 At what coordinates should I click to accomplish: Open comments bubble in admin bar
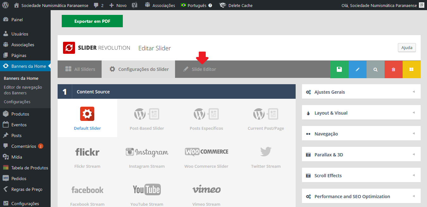point(99,5)
